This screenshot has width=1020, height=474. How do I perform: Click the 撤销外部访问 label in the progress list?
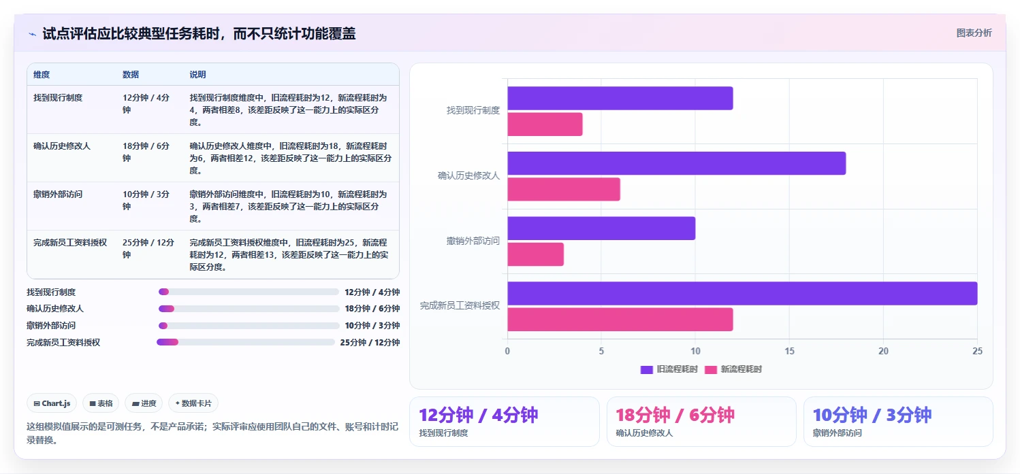pyautogui.click(x=51, y=326)
